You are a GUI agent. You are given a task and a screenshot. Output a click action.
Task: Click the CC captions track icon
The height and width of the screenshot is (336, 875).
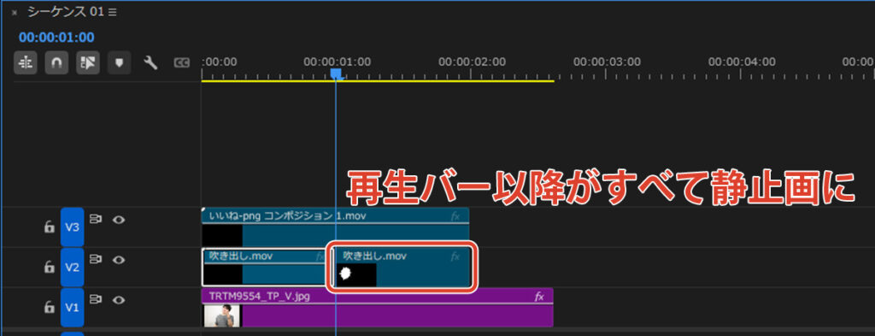pyautogui.click(x=182, y=63)
